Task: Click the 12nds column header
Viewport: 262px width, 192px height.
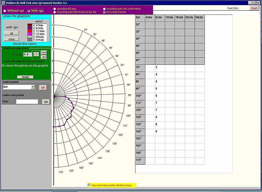Action: click(170, 18)
